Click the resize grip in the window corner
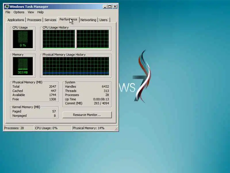 point(116,129)
